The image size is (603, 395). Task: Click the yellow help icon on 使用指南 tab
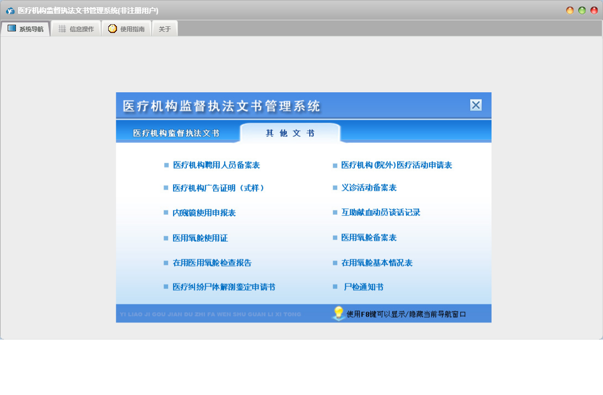click(x=112, y=29)
